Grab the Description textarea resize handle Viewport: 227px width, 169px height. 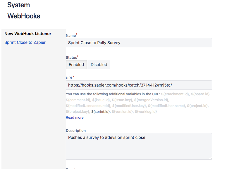point(210,158)
